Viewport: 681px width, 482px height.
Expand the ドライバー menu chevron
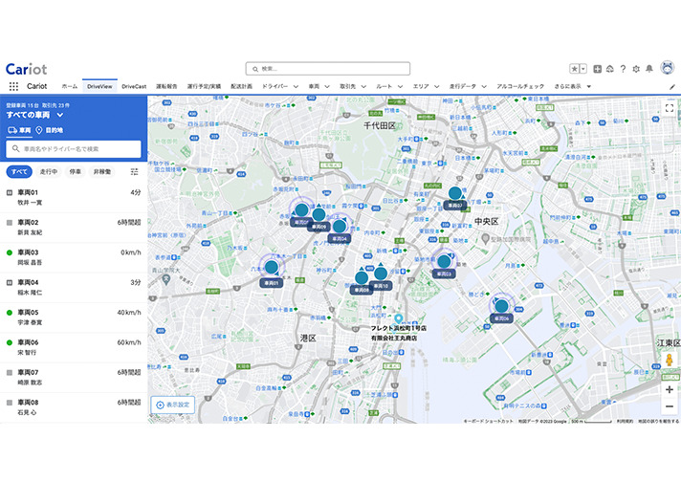pos(297,86)
